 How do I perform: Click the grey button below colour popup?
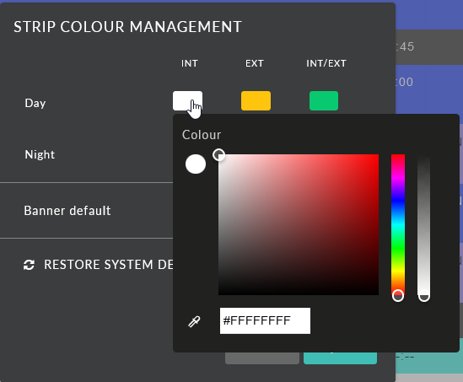262,358
